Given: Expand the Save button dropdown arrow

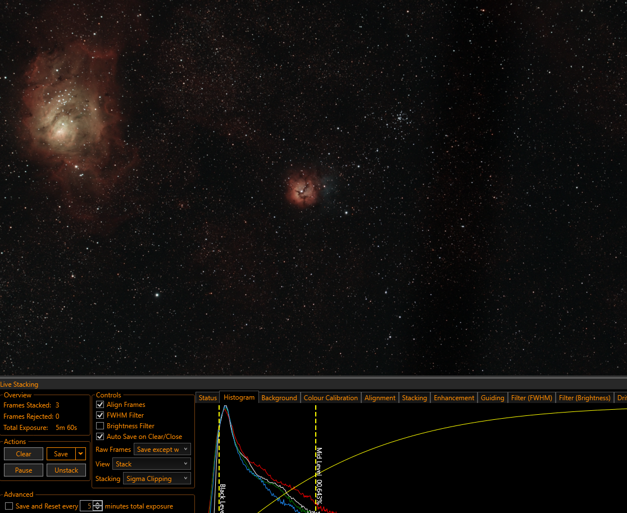Looking at the screenshot, I should tap(81, 454).
